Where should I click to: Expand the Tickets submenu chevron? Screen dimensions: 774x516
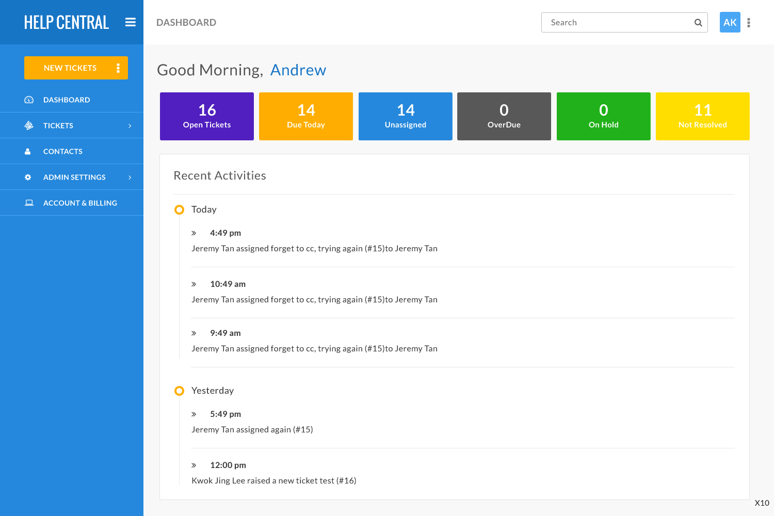[130, 125]
